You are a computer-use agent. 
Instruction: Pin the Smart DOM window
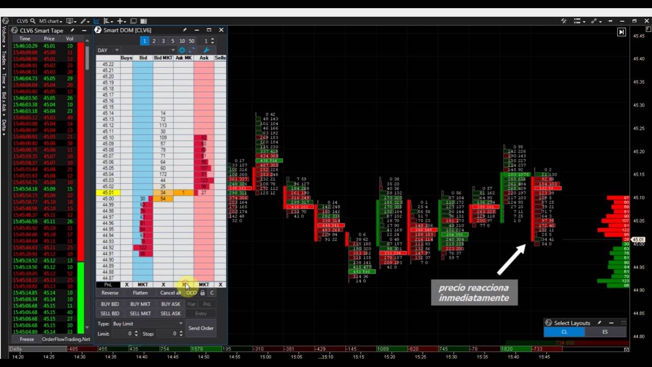tap(185, 30)
